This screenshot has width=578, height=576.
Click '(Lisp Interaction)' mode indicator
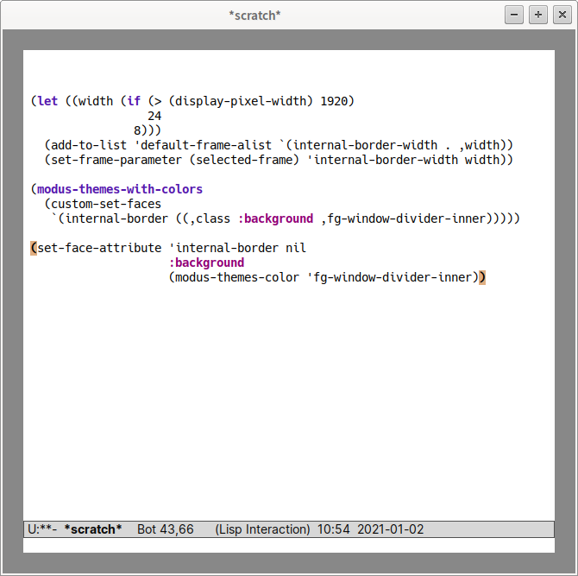262,529
